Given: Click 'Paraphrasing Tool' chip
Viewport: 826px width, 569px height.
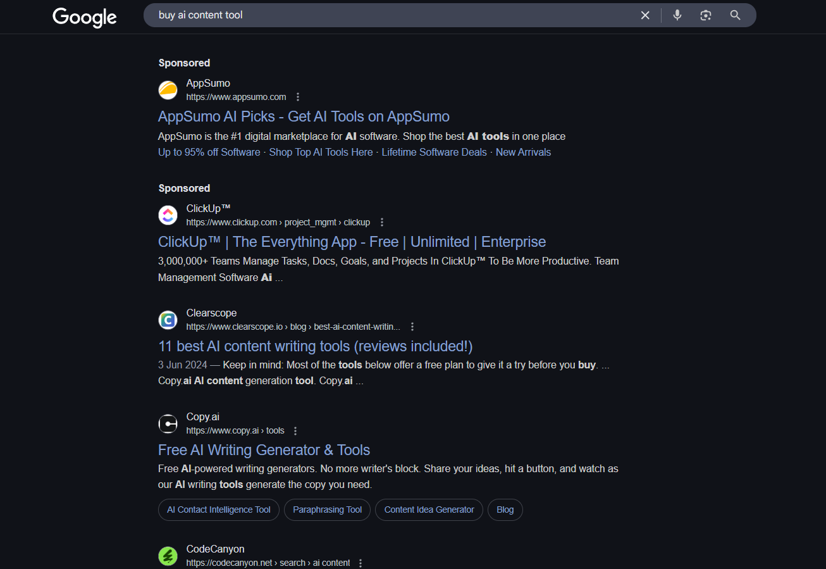Looking at the screenshot, I should [327, 510].
